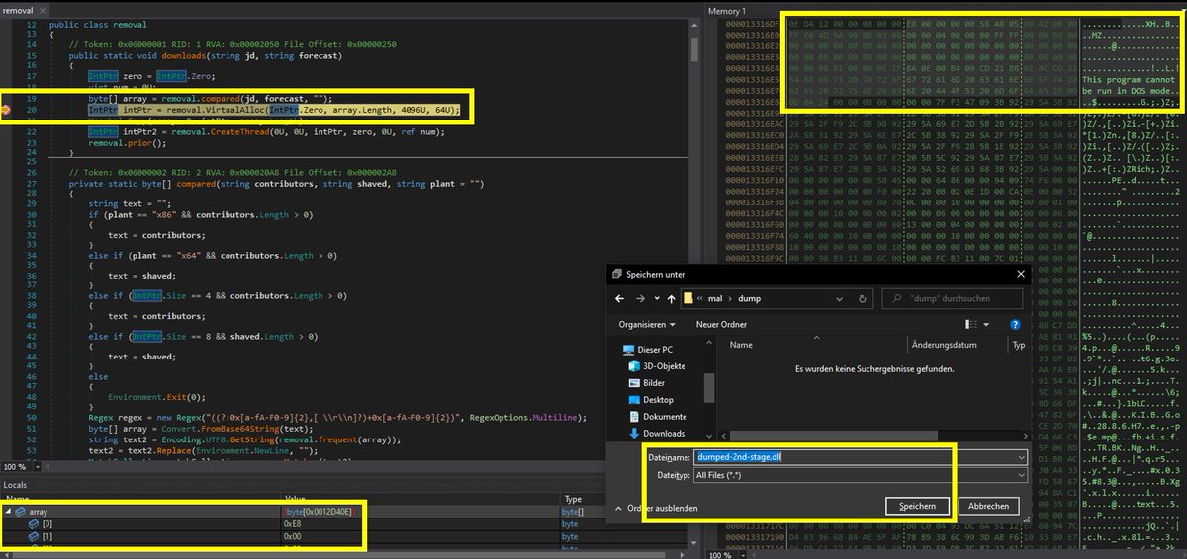Click the "dump" durchsuchen search box
Viewport: 1187px width, 559px height.
coord(952,298)
